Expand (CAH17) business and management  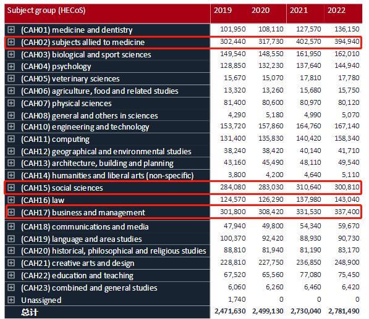(11, 212)
